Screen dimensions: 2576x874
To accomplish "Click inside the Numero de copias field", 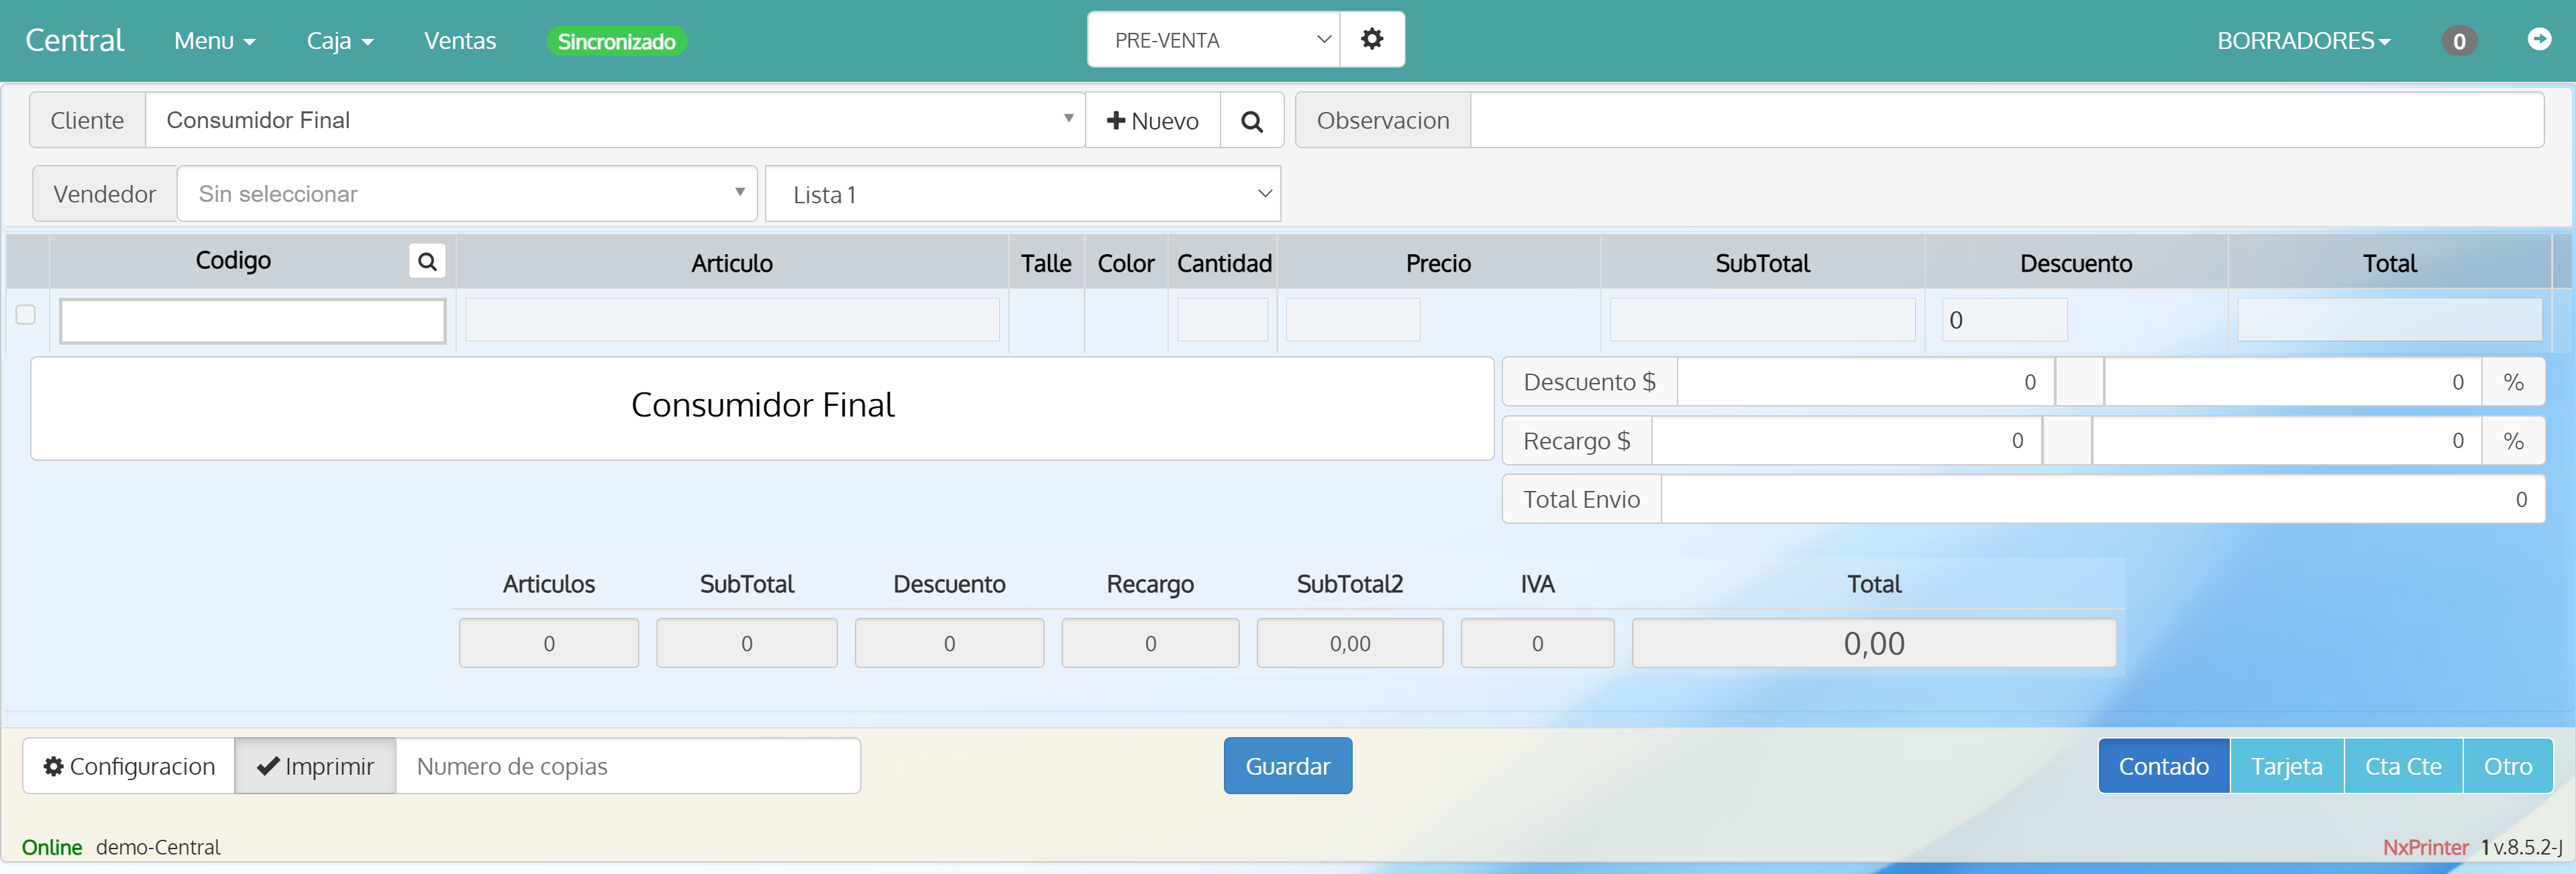I will coord(627,765).
